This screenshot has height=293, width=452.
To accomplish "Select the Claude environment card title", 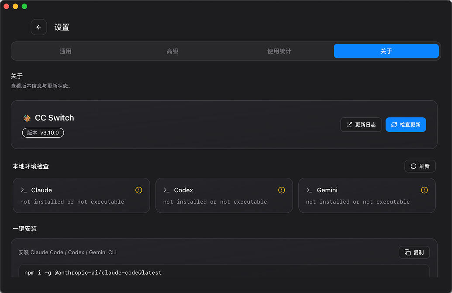I will pos(41,190).
